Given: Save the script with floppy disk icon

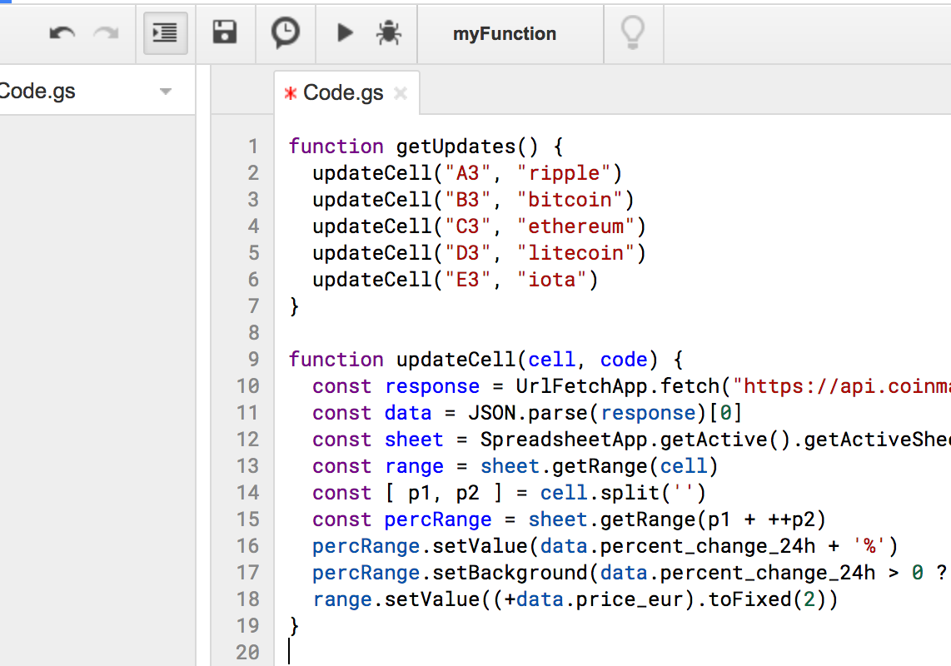Looking at the screenshot, I should (225, 33).
